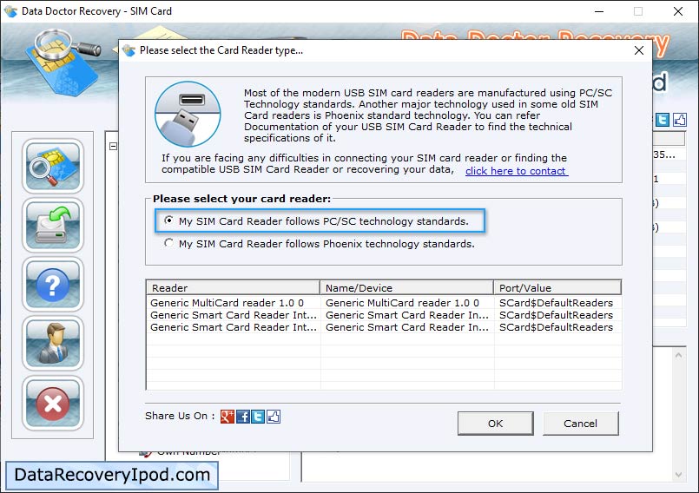699x493 pixels.
Task: Share on Facebook in dialog
Action: 243,417
